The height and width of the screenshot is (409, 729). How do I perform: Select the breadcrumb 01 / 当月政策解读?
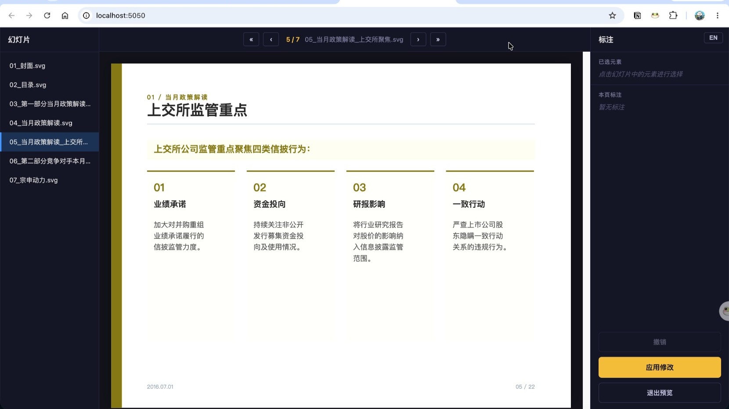coord(177,97)
